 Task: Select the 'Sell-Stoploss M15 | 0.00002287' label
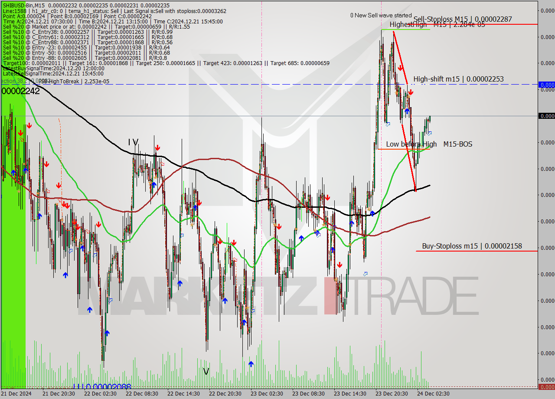(x=463, y=19)
